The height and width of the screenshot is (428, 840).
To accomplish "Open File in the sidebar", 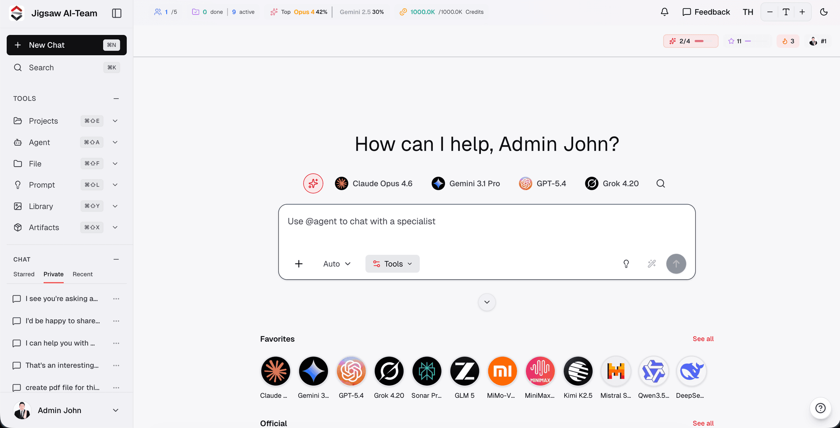I will pyautogui.click(x=35, y=164).
